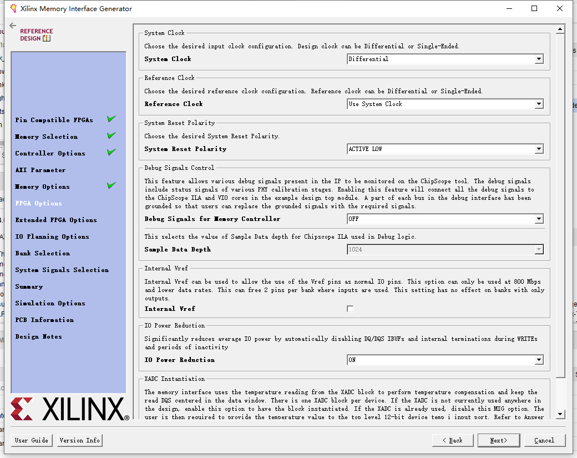Open the Sample Data Depth dropdown
Screen dimensions: 577x458
point(446,249)
